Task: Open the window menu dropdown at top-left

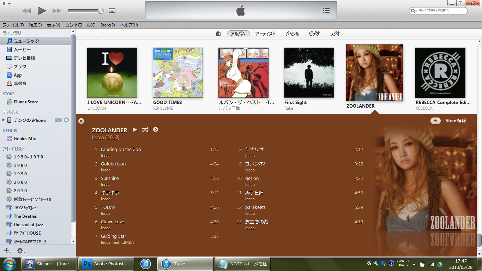Action: click(6, 3)
